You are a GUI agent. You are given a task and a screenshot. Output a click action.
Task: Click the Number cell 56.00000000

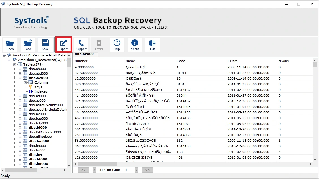click(x=98, y=141)
